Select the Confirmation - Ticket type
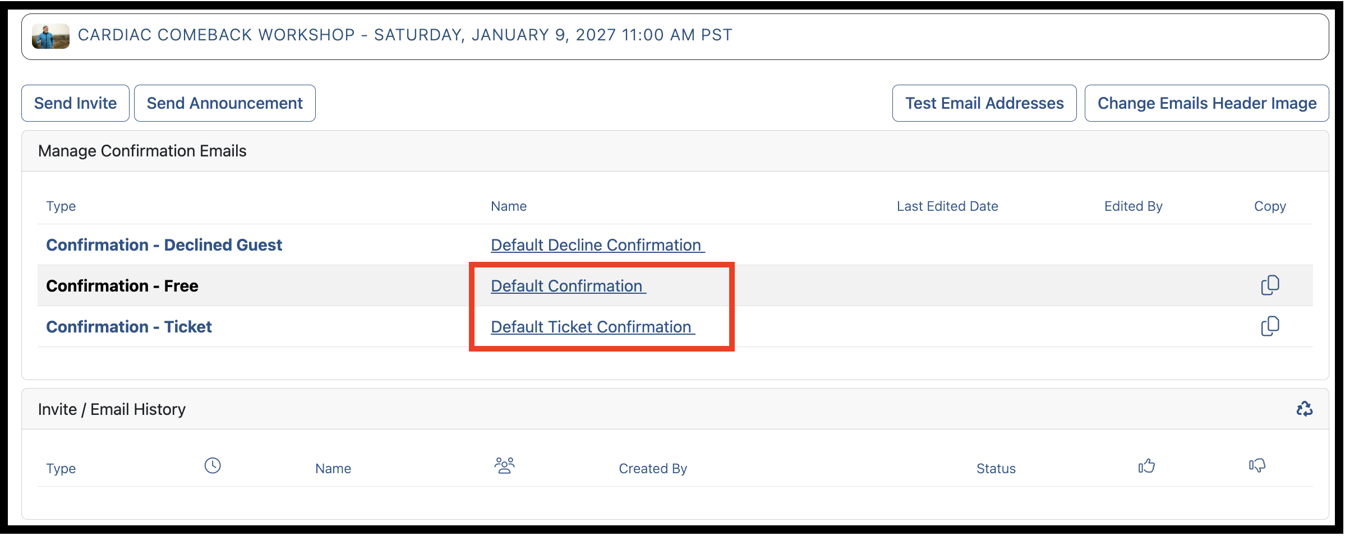 (129, 327)
